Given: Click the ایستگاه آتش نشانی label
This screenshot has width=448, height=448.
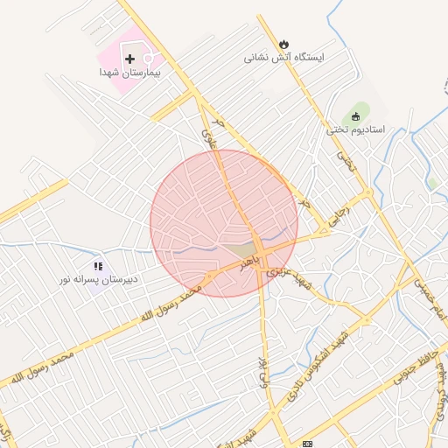Looking at the screenshot, I should [x=284, y=58].
